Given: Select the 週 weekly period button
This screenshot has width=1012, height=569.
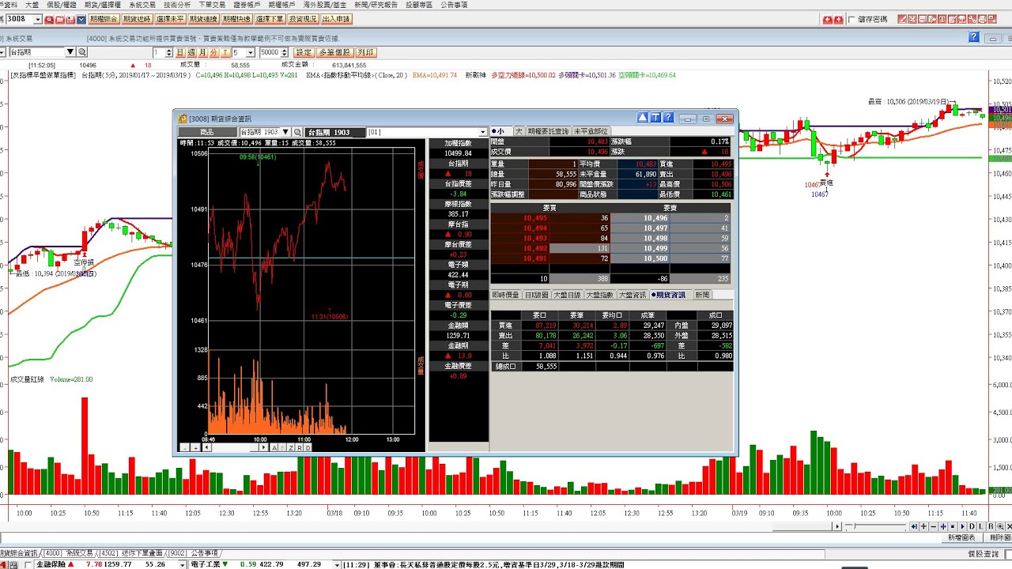Looking at the screenshot, I should click(191, 52).
